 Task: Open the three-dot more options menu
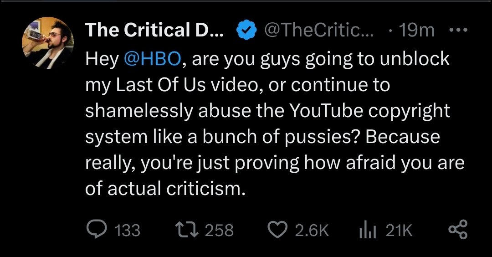(x=458, y=30)
